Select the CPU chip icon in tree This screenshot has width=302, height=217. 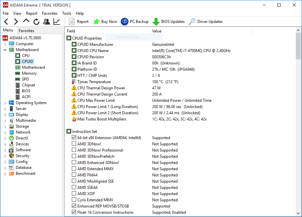18,56
